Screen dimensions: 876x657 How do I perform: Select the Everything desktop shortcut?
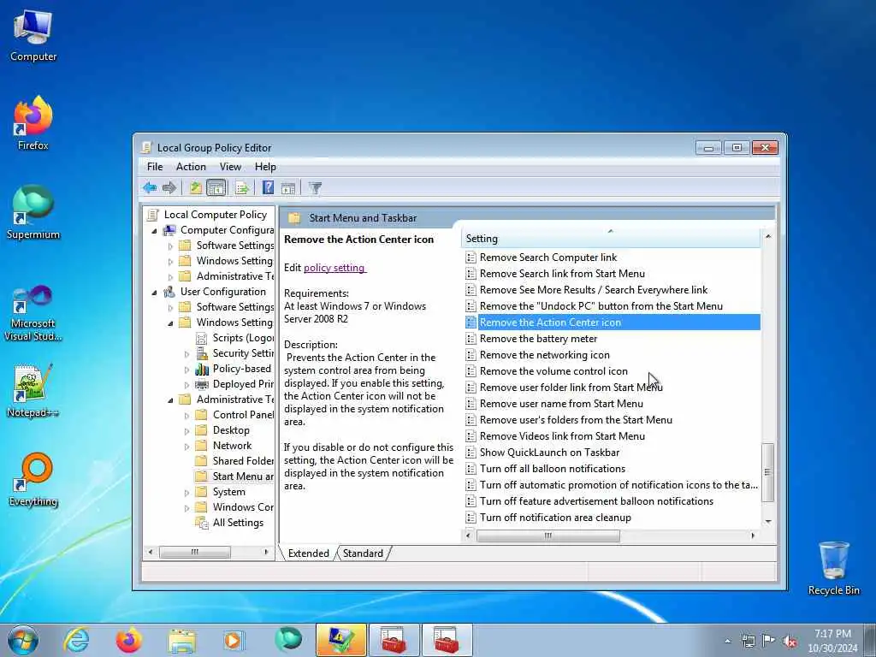[x=33, y=480]
